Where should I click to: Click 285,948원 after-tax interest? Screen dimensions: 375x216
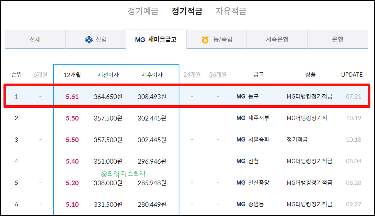pos(152,183)
